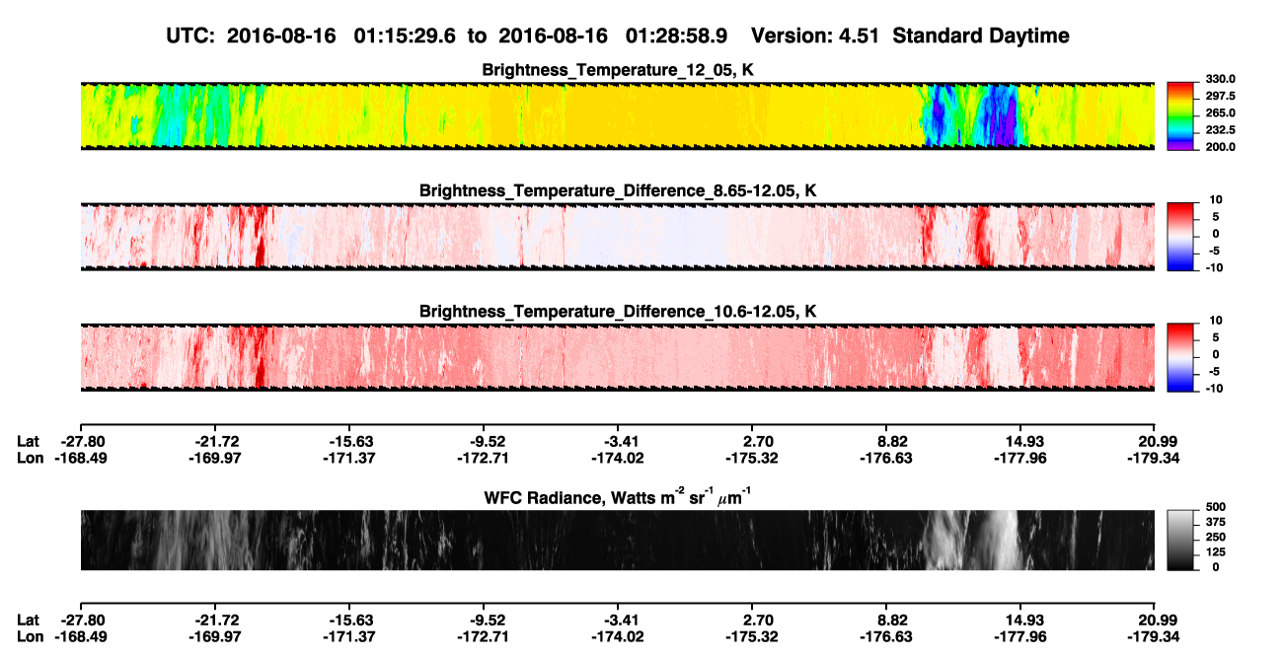This screenshot has width=1283, height=658.
Task: Click Lon -172.71 on the axis under the WFC Radiance panel
Action: [x=484, y=636]
